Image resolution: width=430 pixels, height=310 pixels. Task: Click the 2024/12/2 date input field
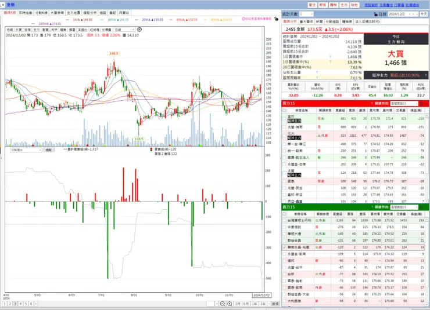pos(397,14)
